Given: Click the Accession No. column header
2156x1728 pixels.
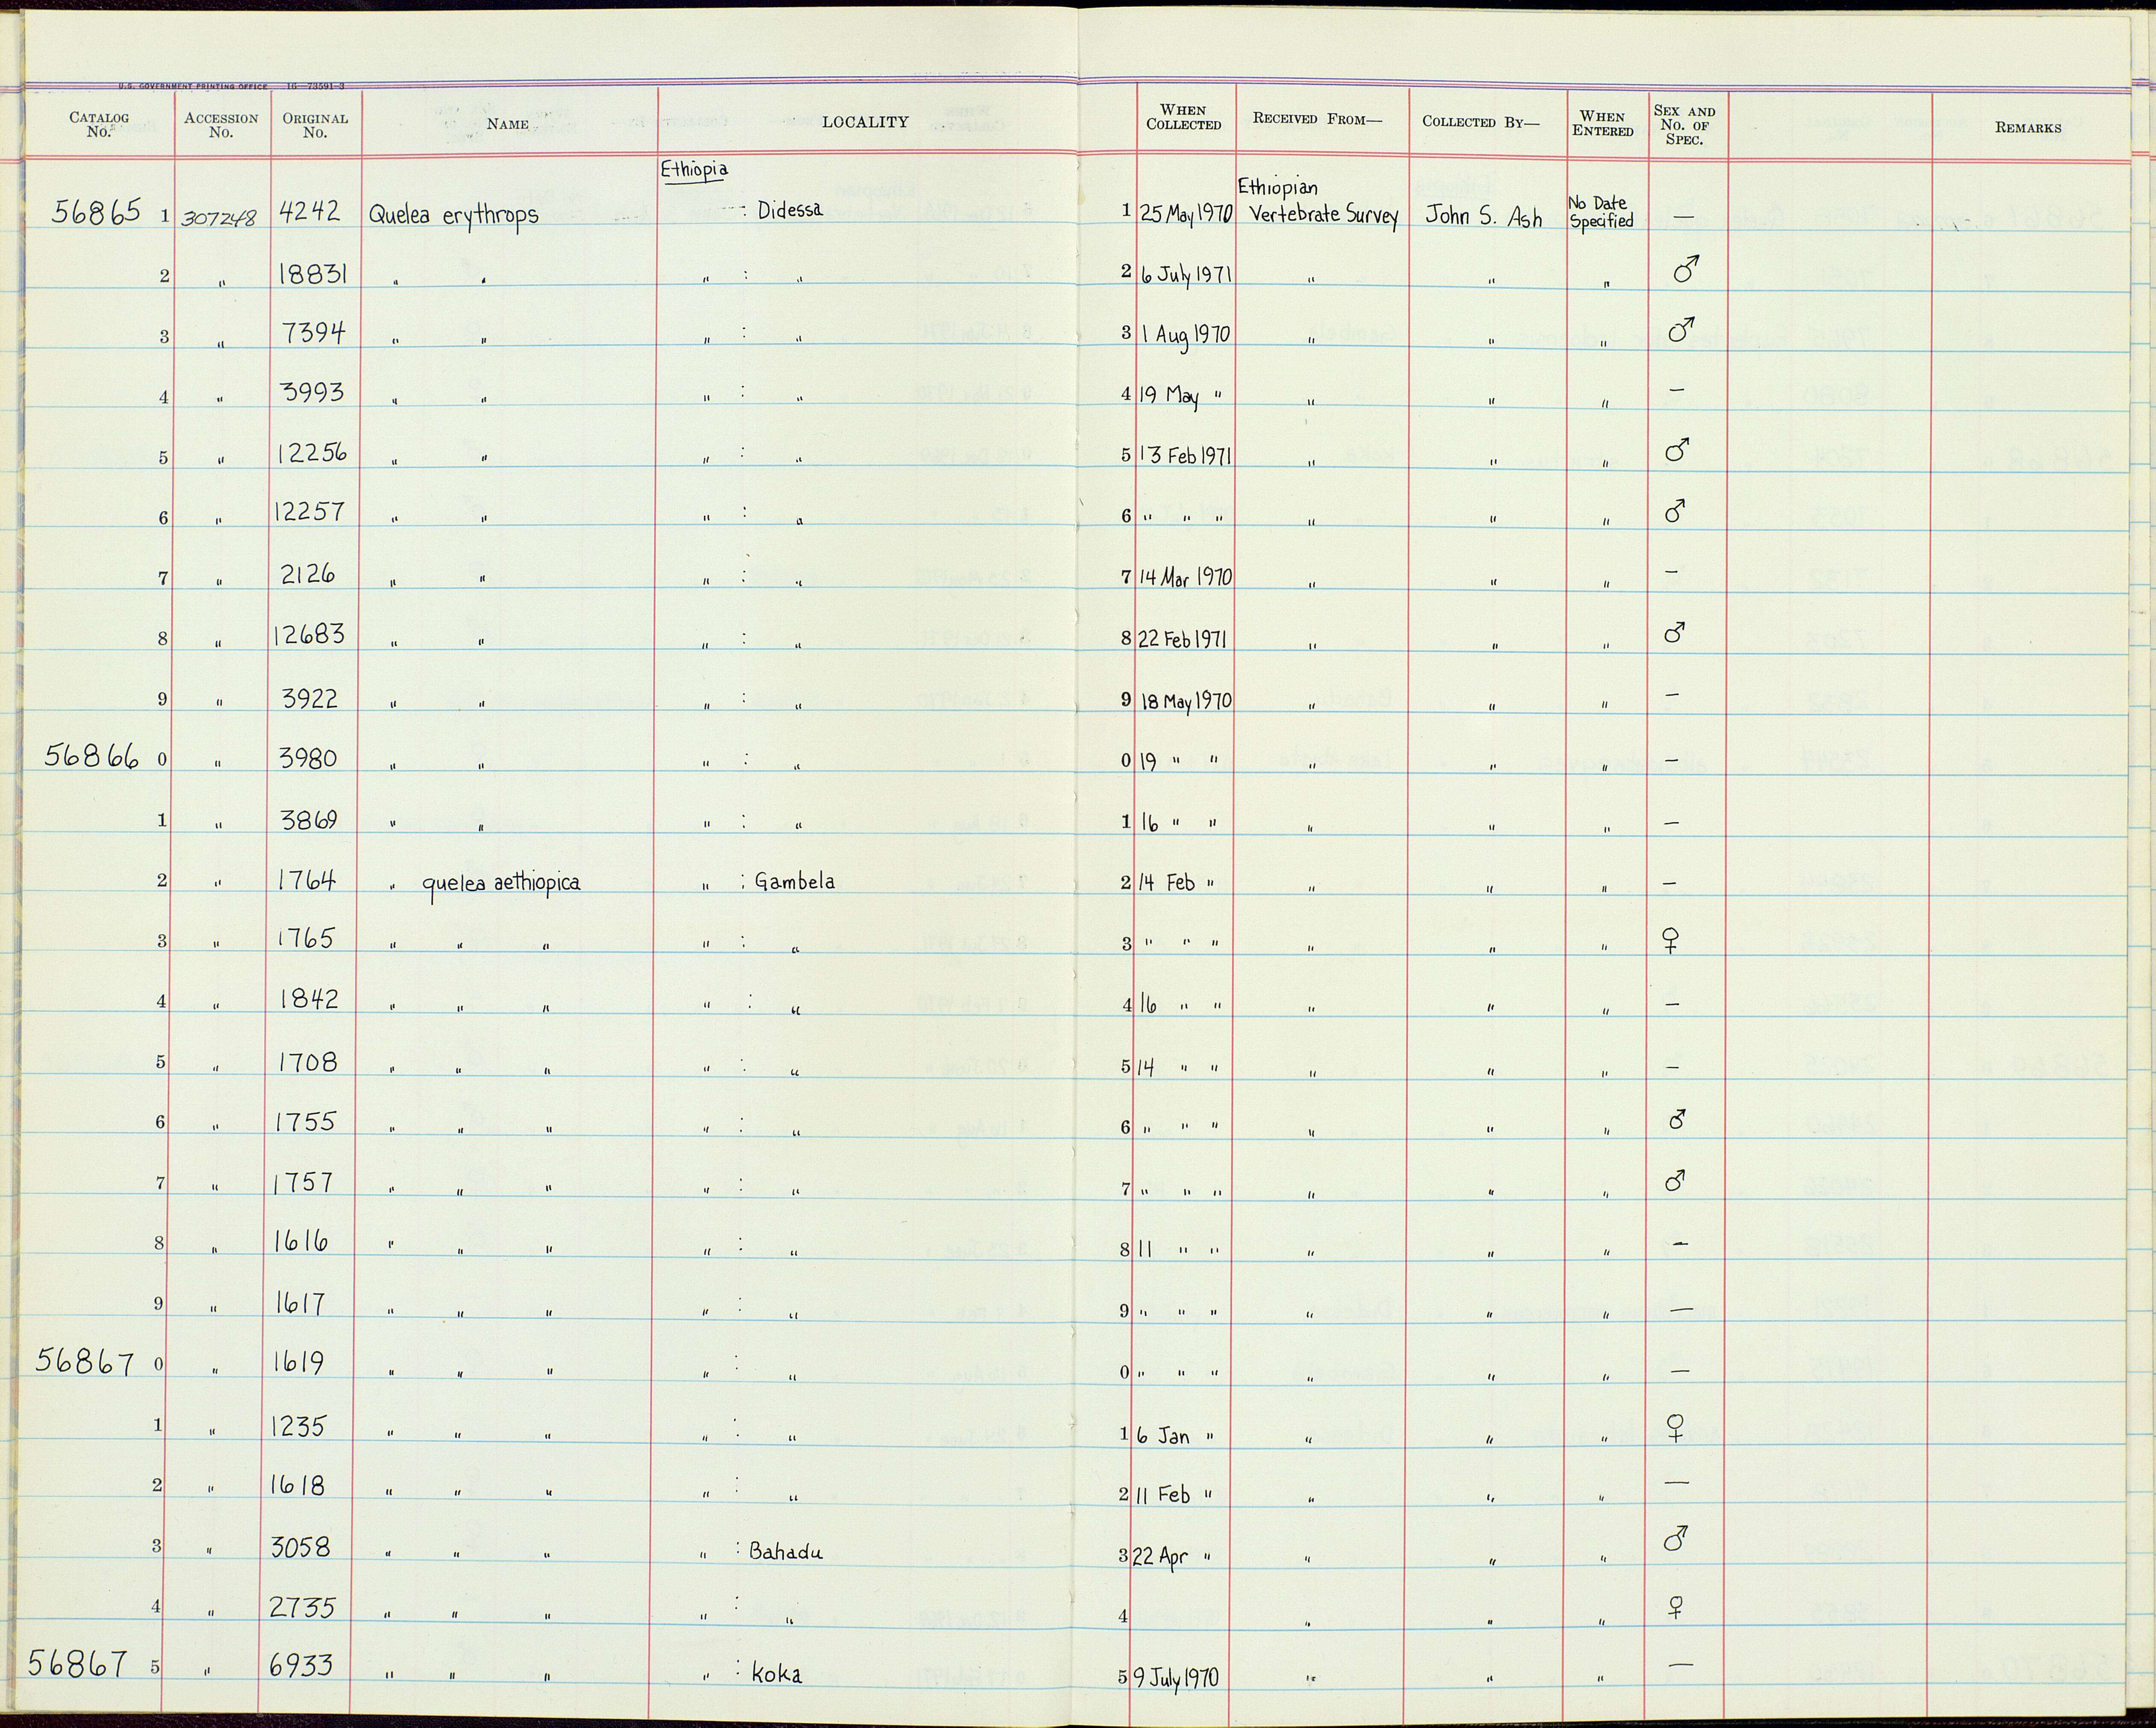Looking at the screenshot, I should click(x=221, y=125).
